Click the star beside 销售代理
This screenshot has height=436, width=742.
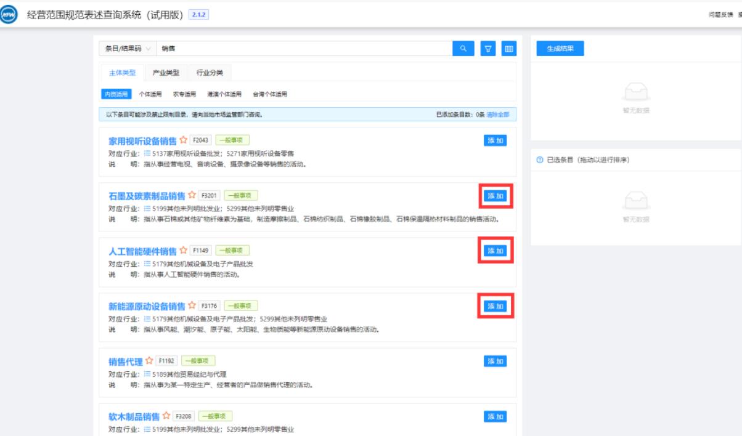[149, 361]
